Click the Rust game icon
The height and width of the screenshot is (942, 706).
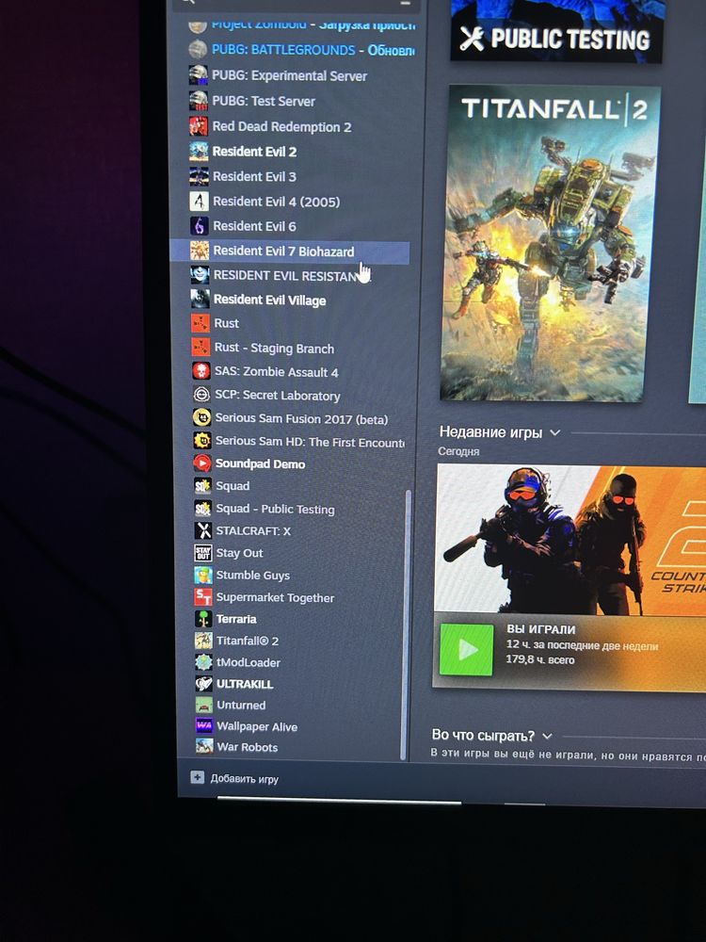(201, 323)
